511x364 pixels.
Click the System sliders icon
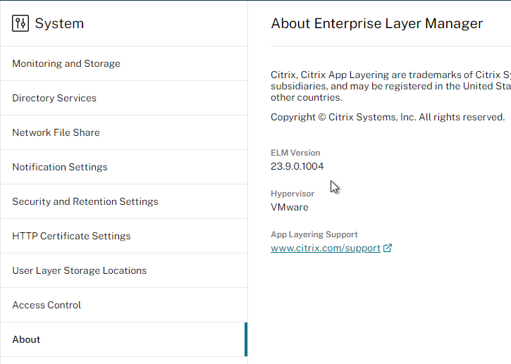click(20, 23)
